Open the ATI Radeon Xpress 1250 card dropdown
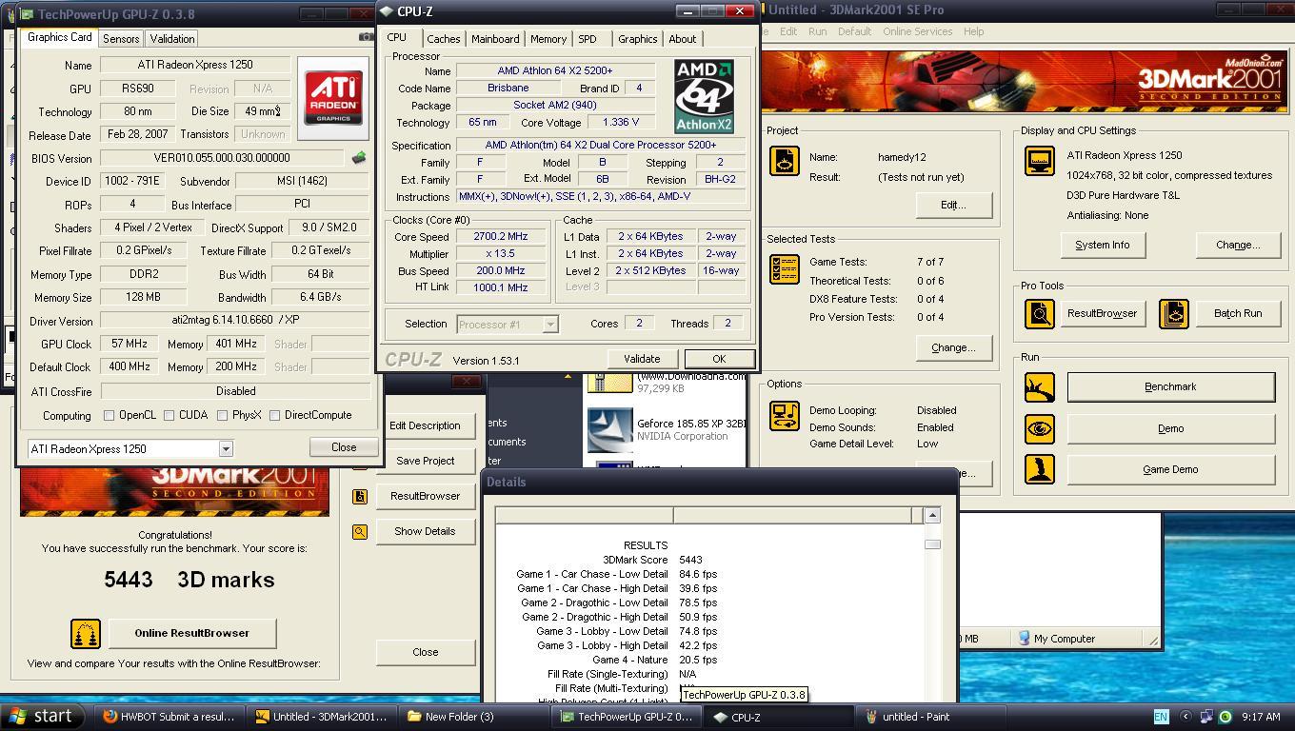 click(x=226, y=448)
